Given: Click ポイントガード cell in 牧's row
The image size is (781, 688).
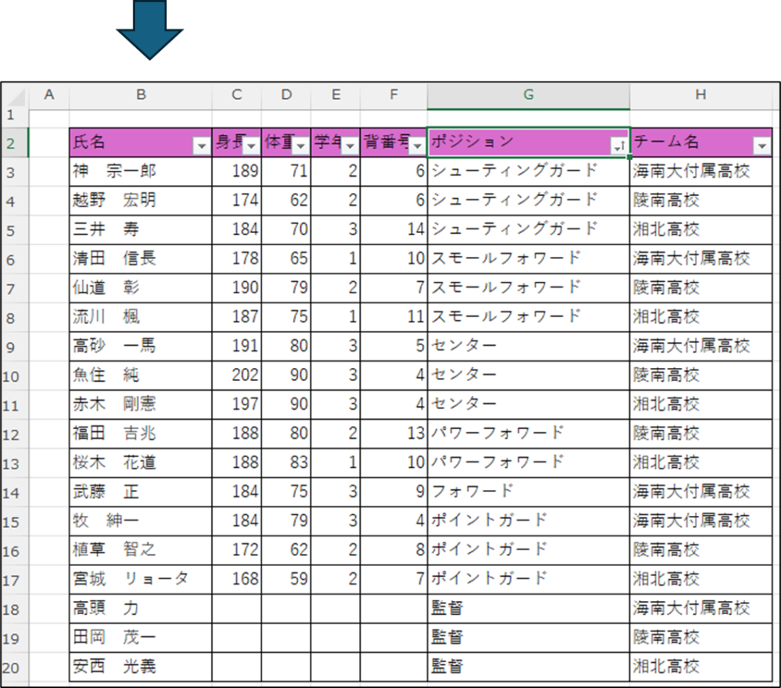Looking at the screenshot, I should point(529,521).
